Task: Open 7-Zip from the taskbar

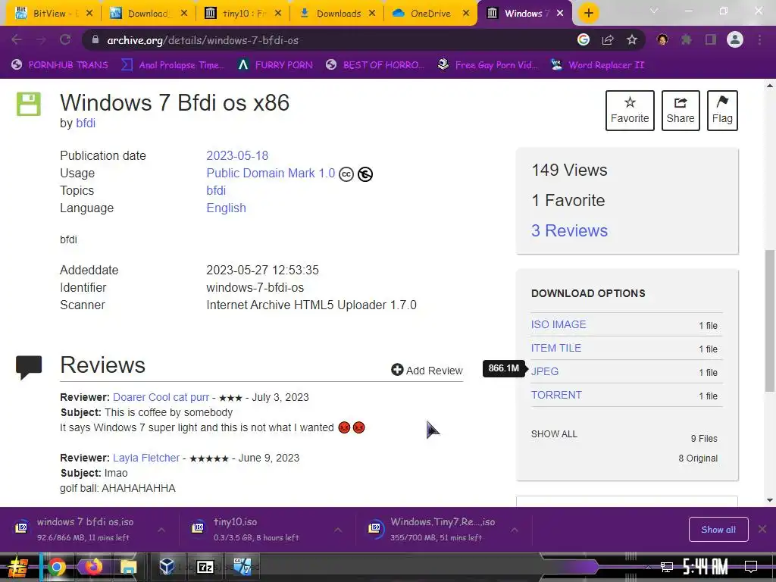Action: pos(205,567)
